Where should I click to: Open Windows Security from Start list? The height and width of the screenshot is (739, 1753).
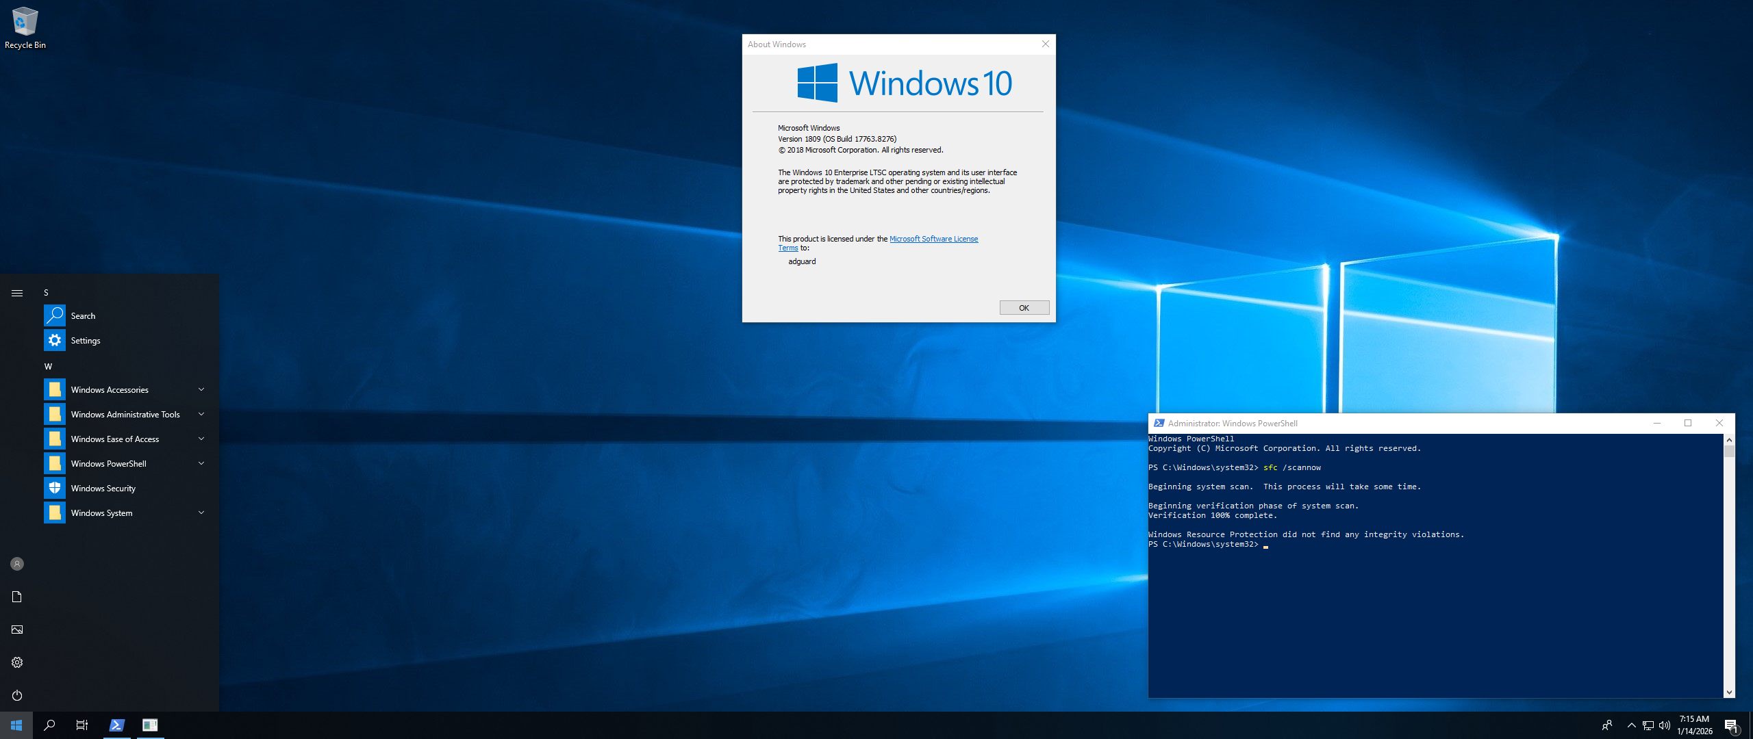103,489
